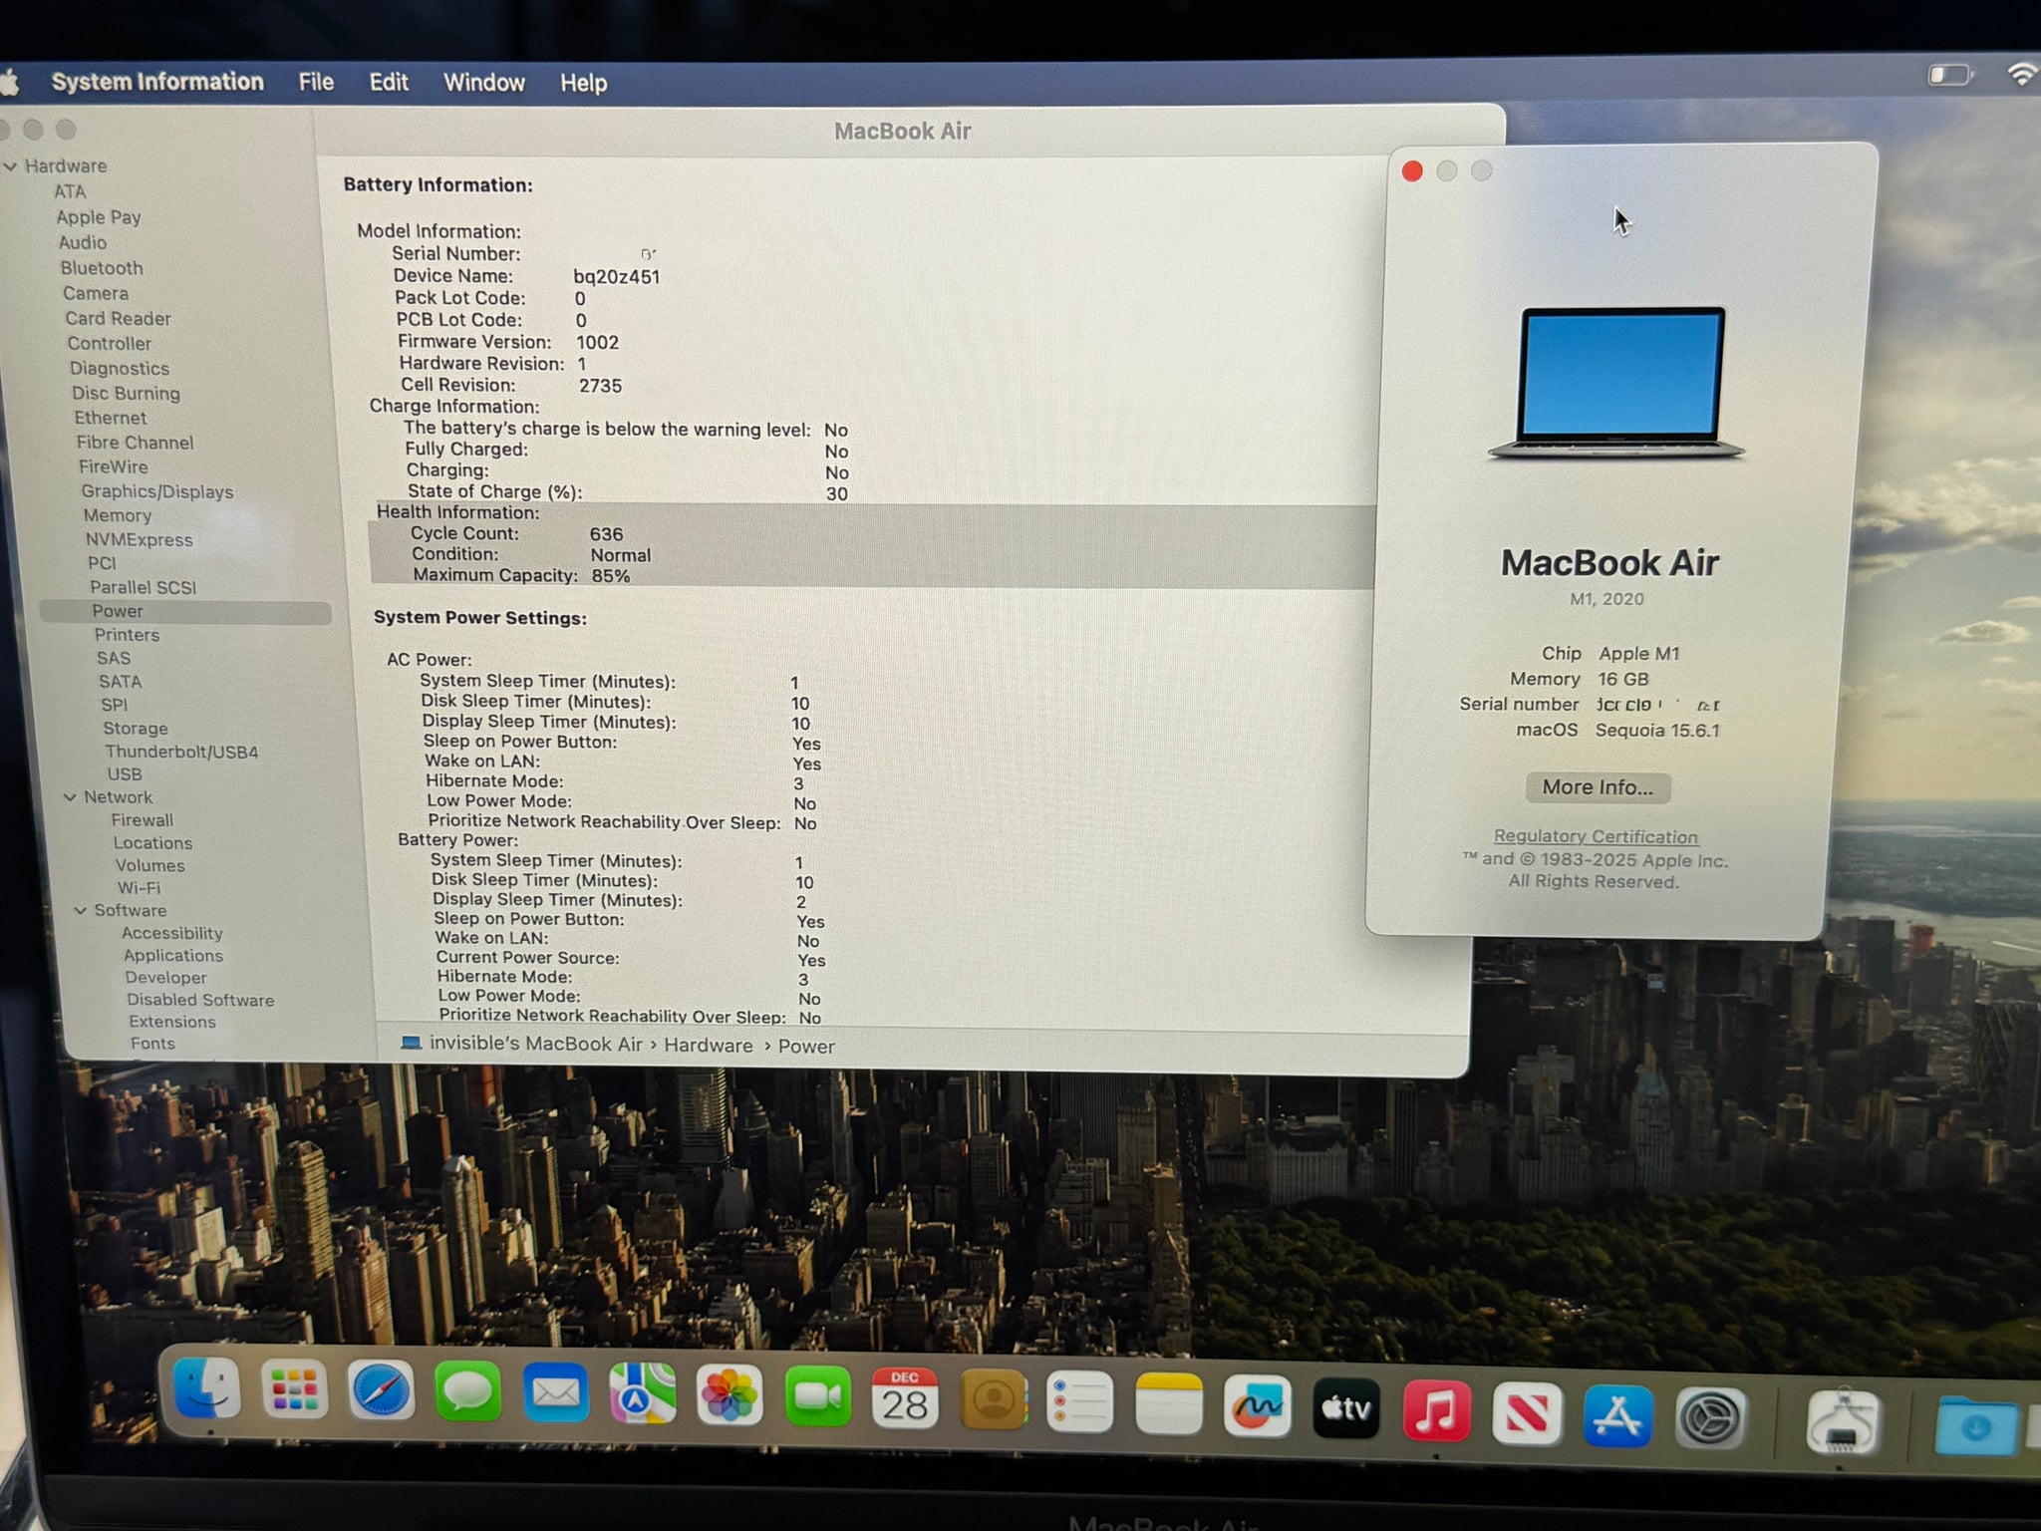Click the Hardware path breadcrumb
This screenshot has width=2041, height=1531.
click(709, 1046)
